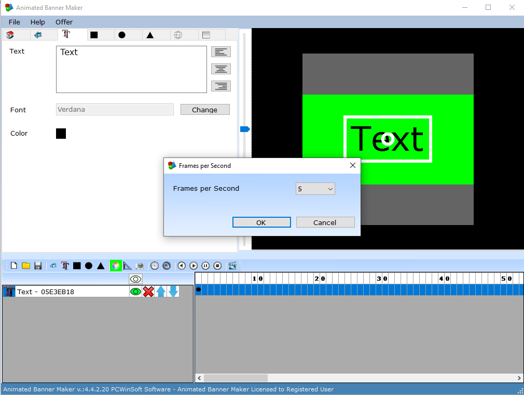Click the camera snapshot icon

pos(140,266)
